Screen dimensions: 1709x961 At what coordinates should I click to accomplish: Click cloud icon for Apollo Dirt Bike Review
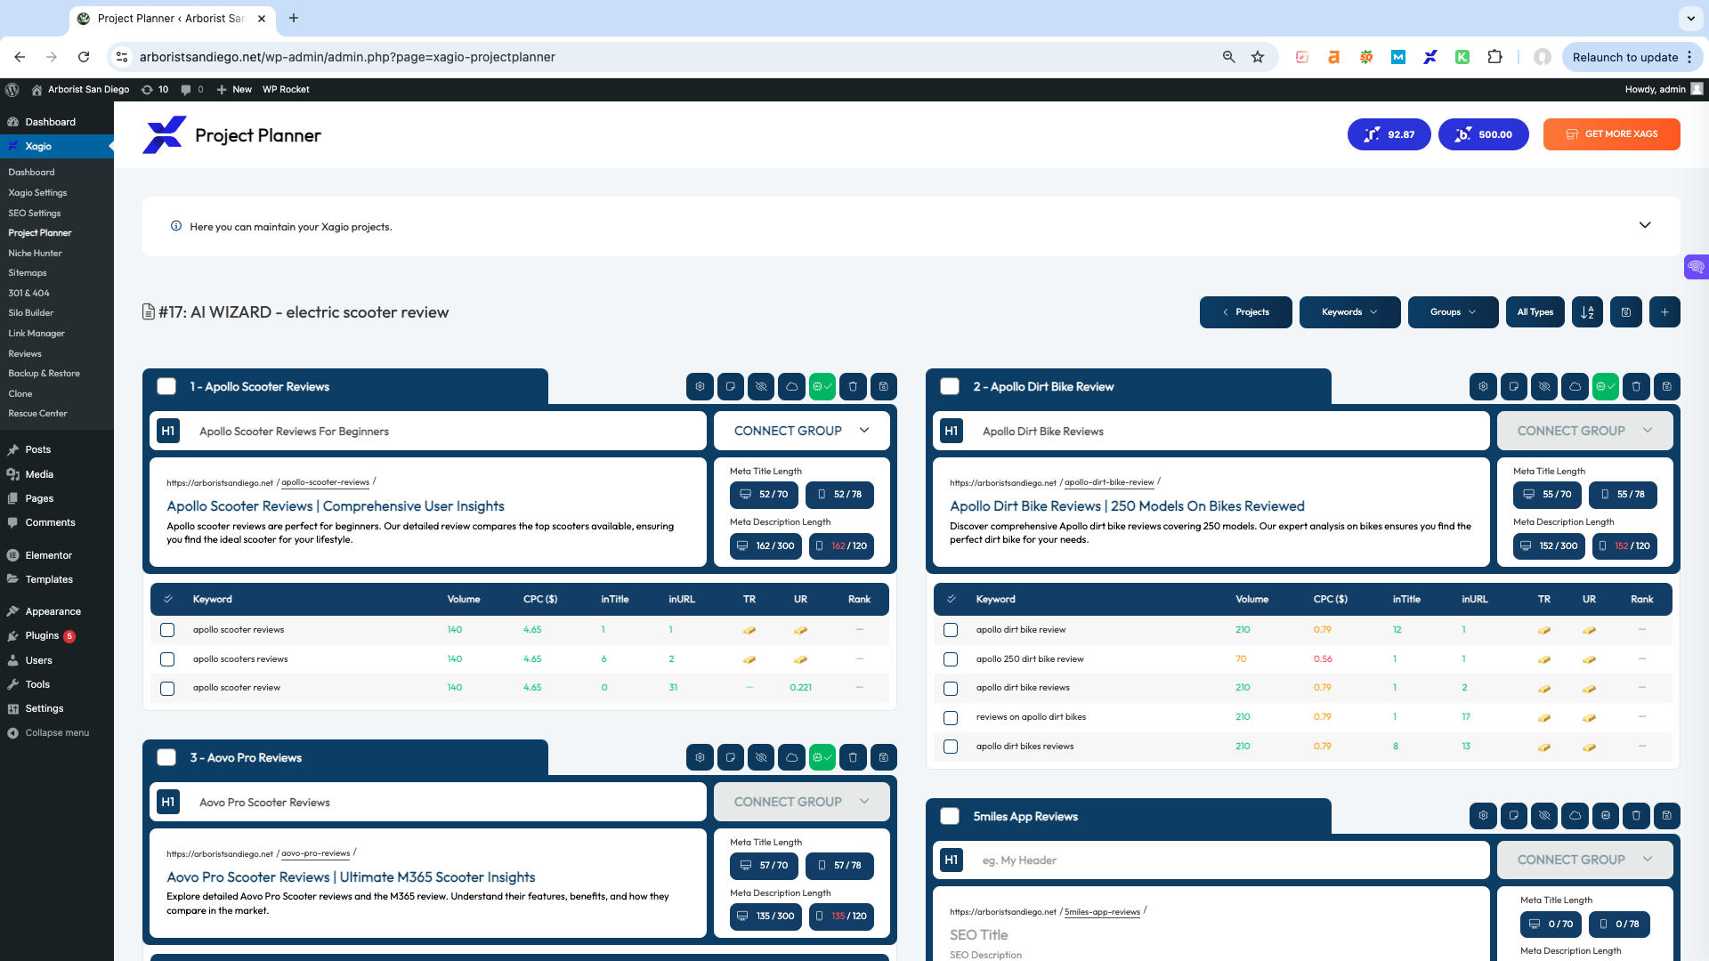1575,387
